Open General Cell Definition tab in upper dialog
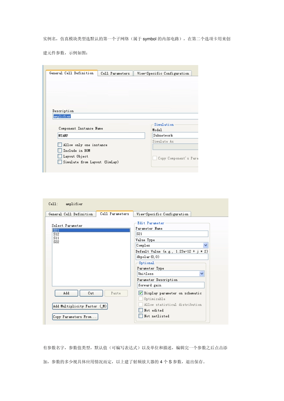Image resolution: width=284 pixels, height=401 pixels. pos(71,73)
